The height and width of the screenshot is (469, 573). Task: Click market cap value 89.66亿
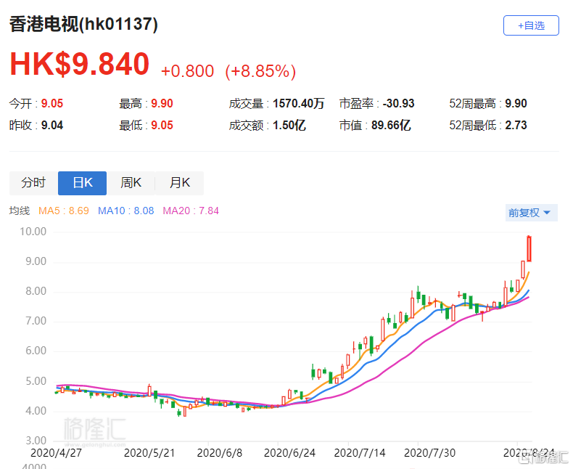point(391,126)
